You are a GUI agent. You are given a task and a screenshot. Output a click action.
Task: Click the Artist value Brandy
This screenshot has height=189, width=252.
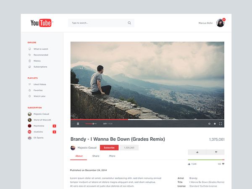pos(193,178)
